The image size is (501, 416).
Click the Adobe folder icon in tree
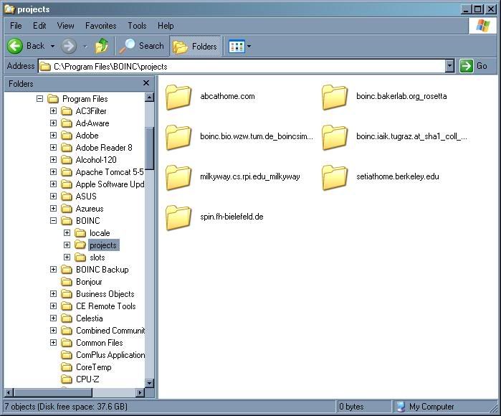click(x=67, y=136)
